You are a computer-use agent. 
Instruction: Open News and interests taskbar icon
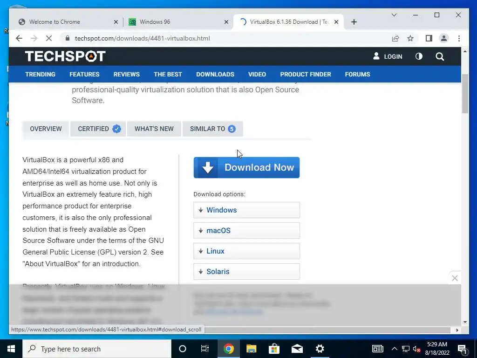coord(377,349)
